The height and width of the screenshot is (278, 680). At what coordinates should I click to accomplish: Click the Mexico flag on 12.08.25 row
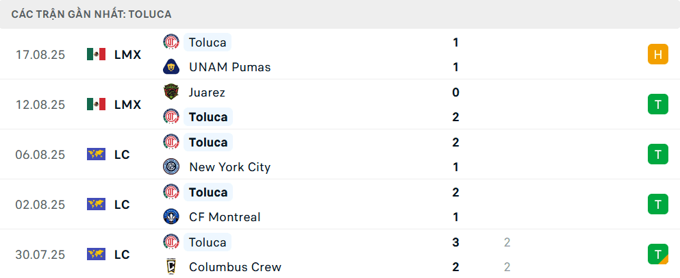[x=97, y=104]
